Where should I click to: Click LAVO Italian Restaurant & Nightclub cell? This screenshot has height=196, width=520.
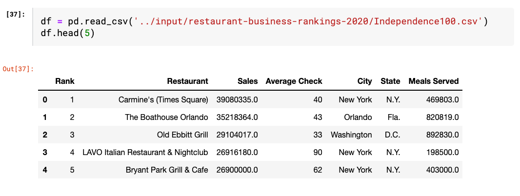pos(145,152)
